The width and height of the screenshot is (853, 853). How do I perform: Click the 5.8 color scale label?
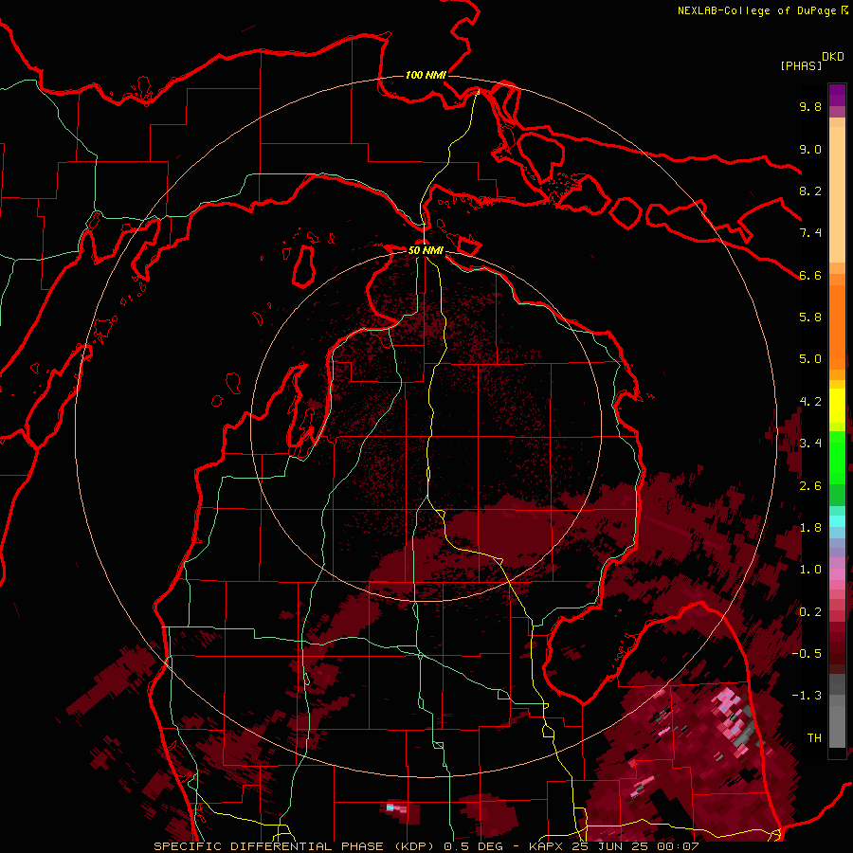tap(810, 318)
